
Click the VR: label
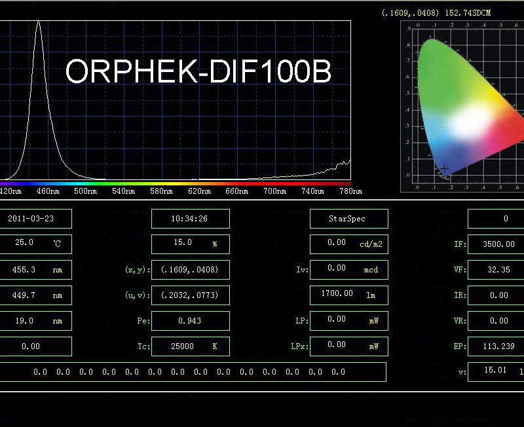(460, 321)
